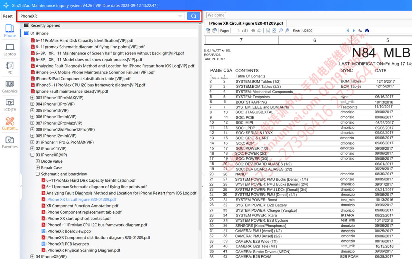Open iPhone&iPad Component substitution table [VIP].pdf
Screen dimensions: 412x259
tap(83, 79)
